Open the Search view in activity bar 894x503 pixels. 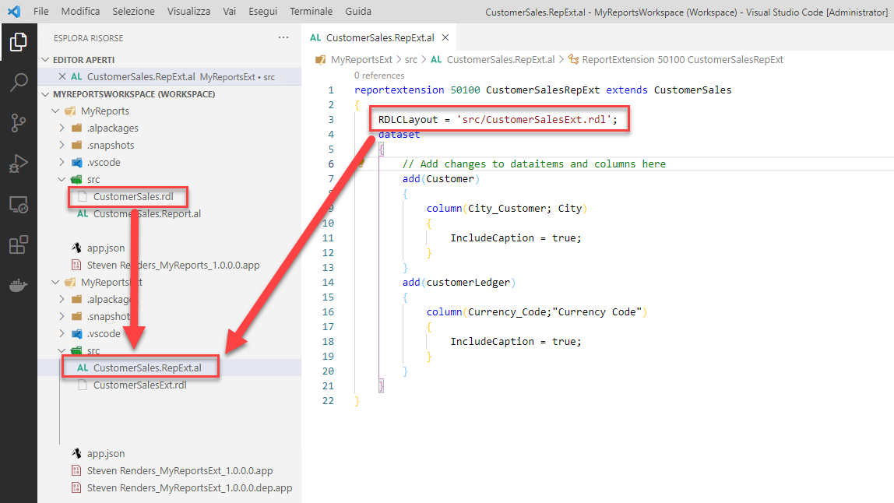[x=18, y=82]
